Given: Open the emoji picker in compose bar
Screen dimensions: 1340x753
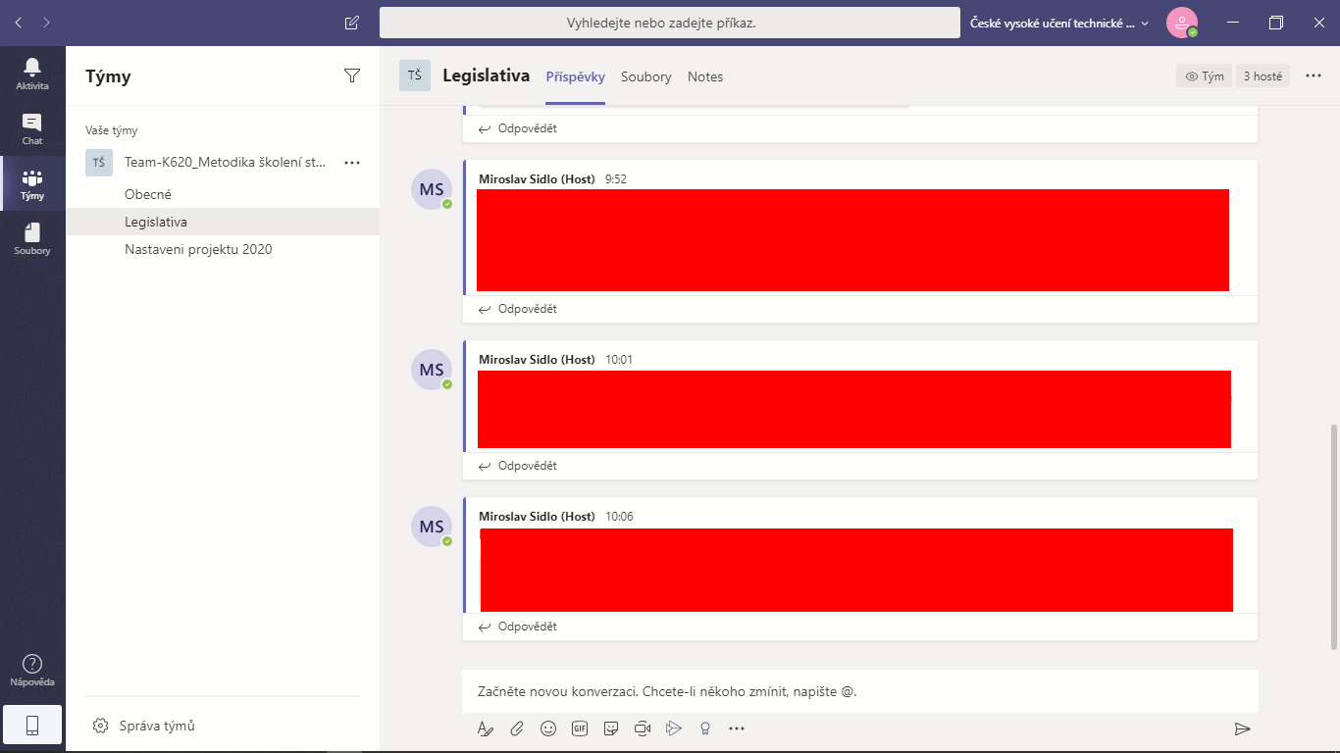Looking at the screenshot, I should [x=548, y=728].
